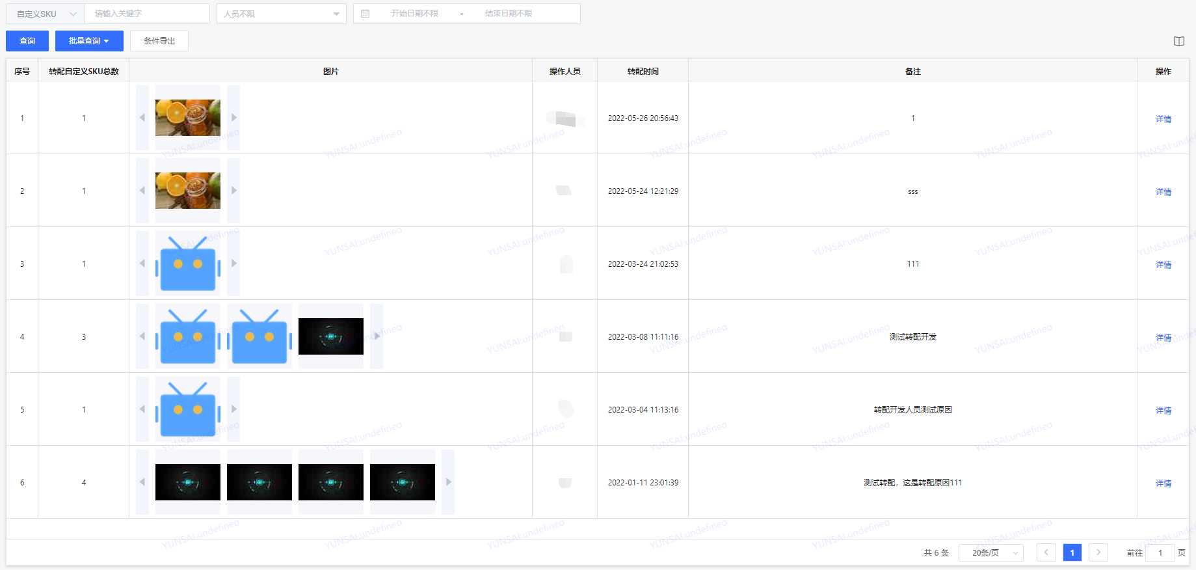Click the 备注 column header
The height and width of the screenshot is (570, 1196).
(912, 71)
